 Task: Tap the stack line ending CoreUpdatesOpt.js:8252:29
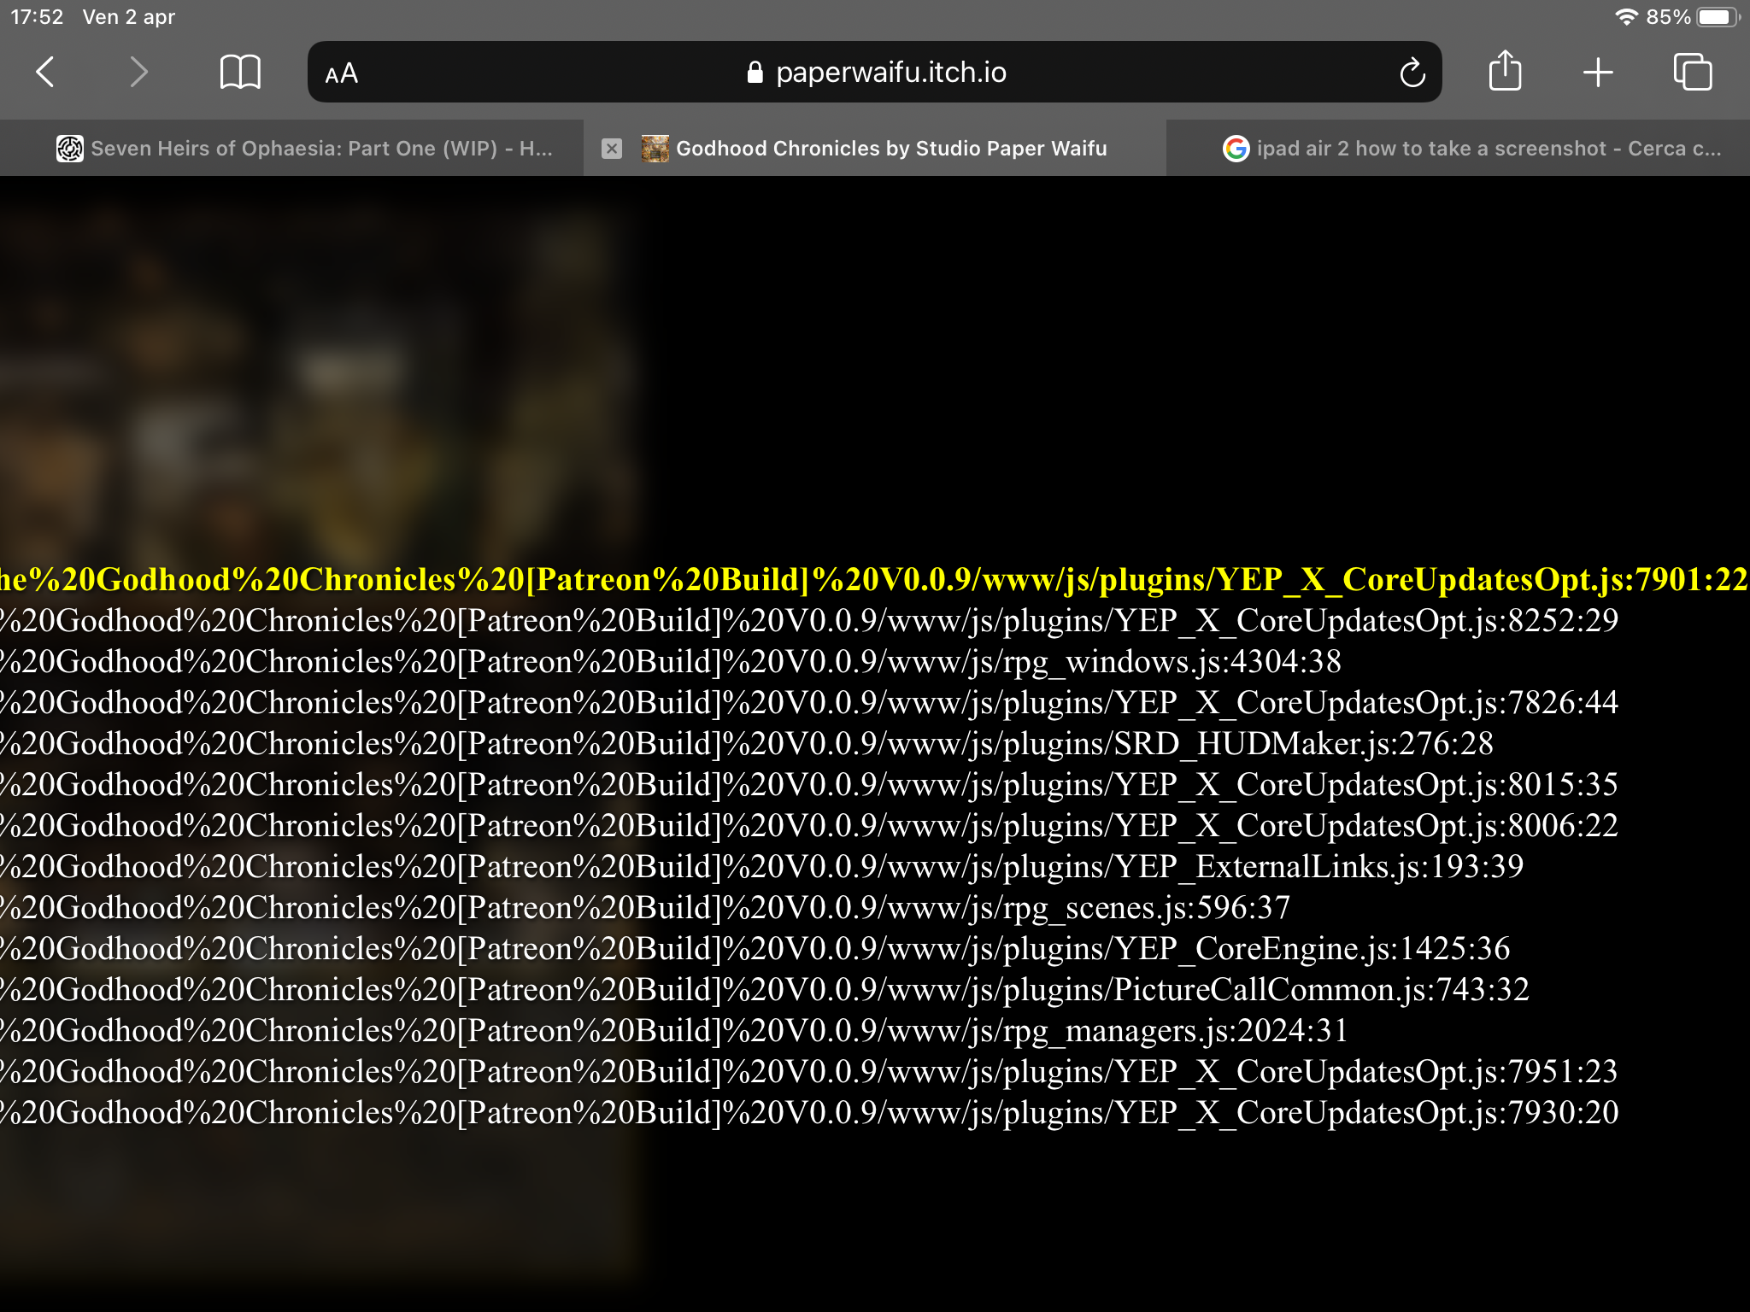(808, 621)
